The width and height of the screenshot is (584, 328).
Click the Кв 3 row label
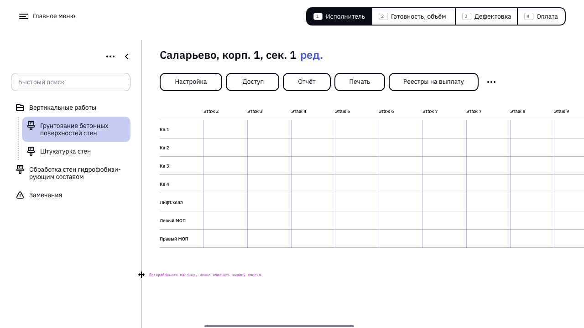coord(164,166)
